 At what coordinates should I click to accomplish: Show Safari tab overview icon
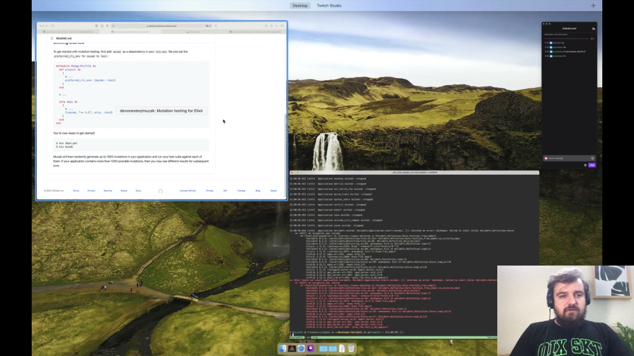282,26
